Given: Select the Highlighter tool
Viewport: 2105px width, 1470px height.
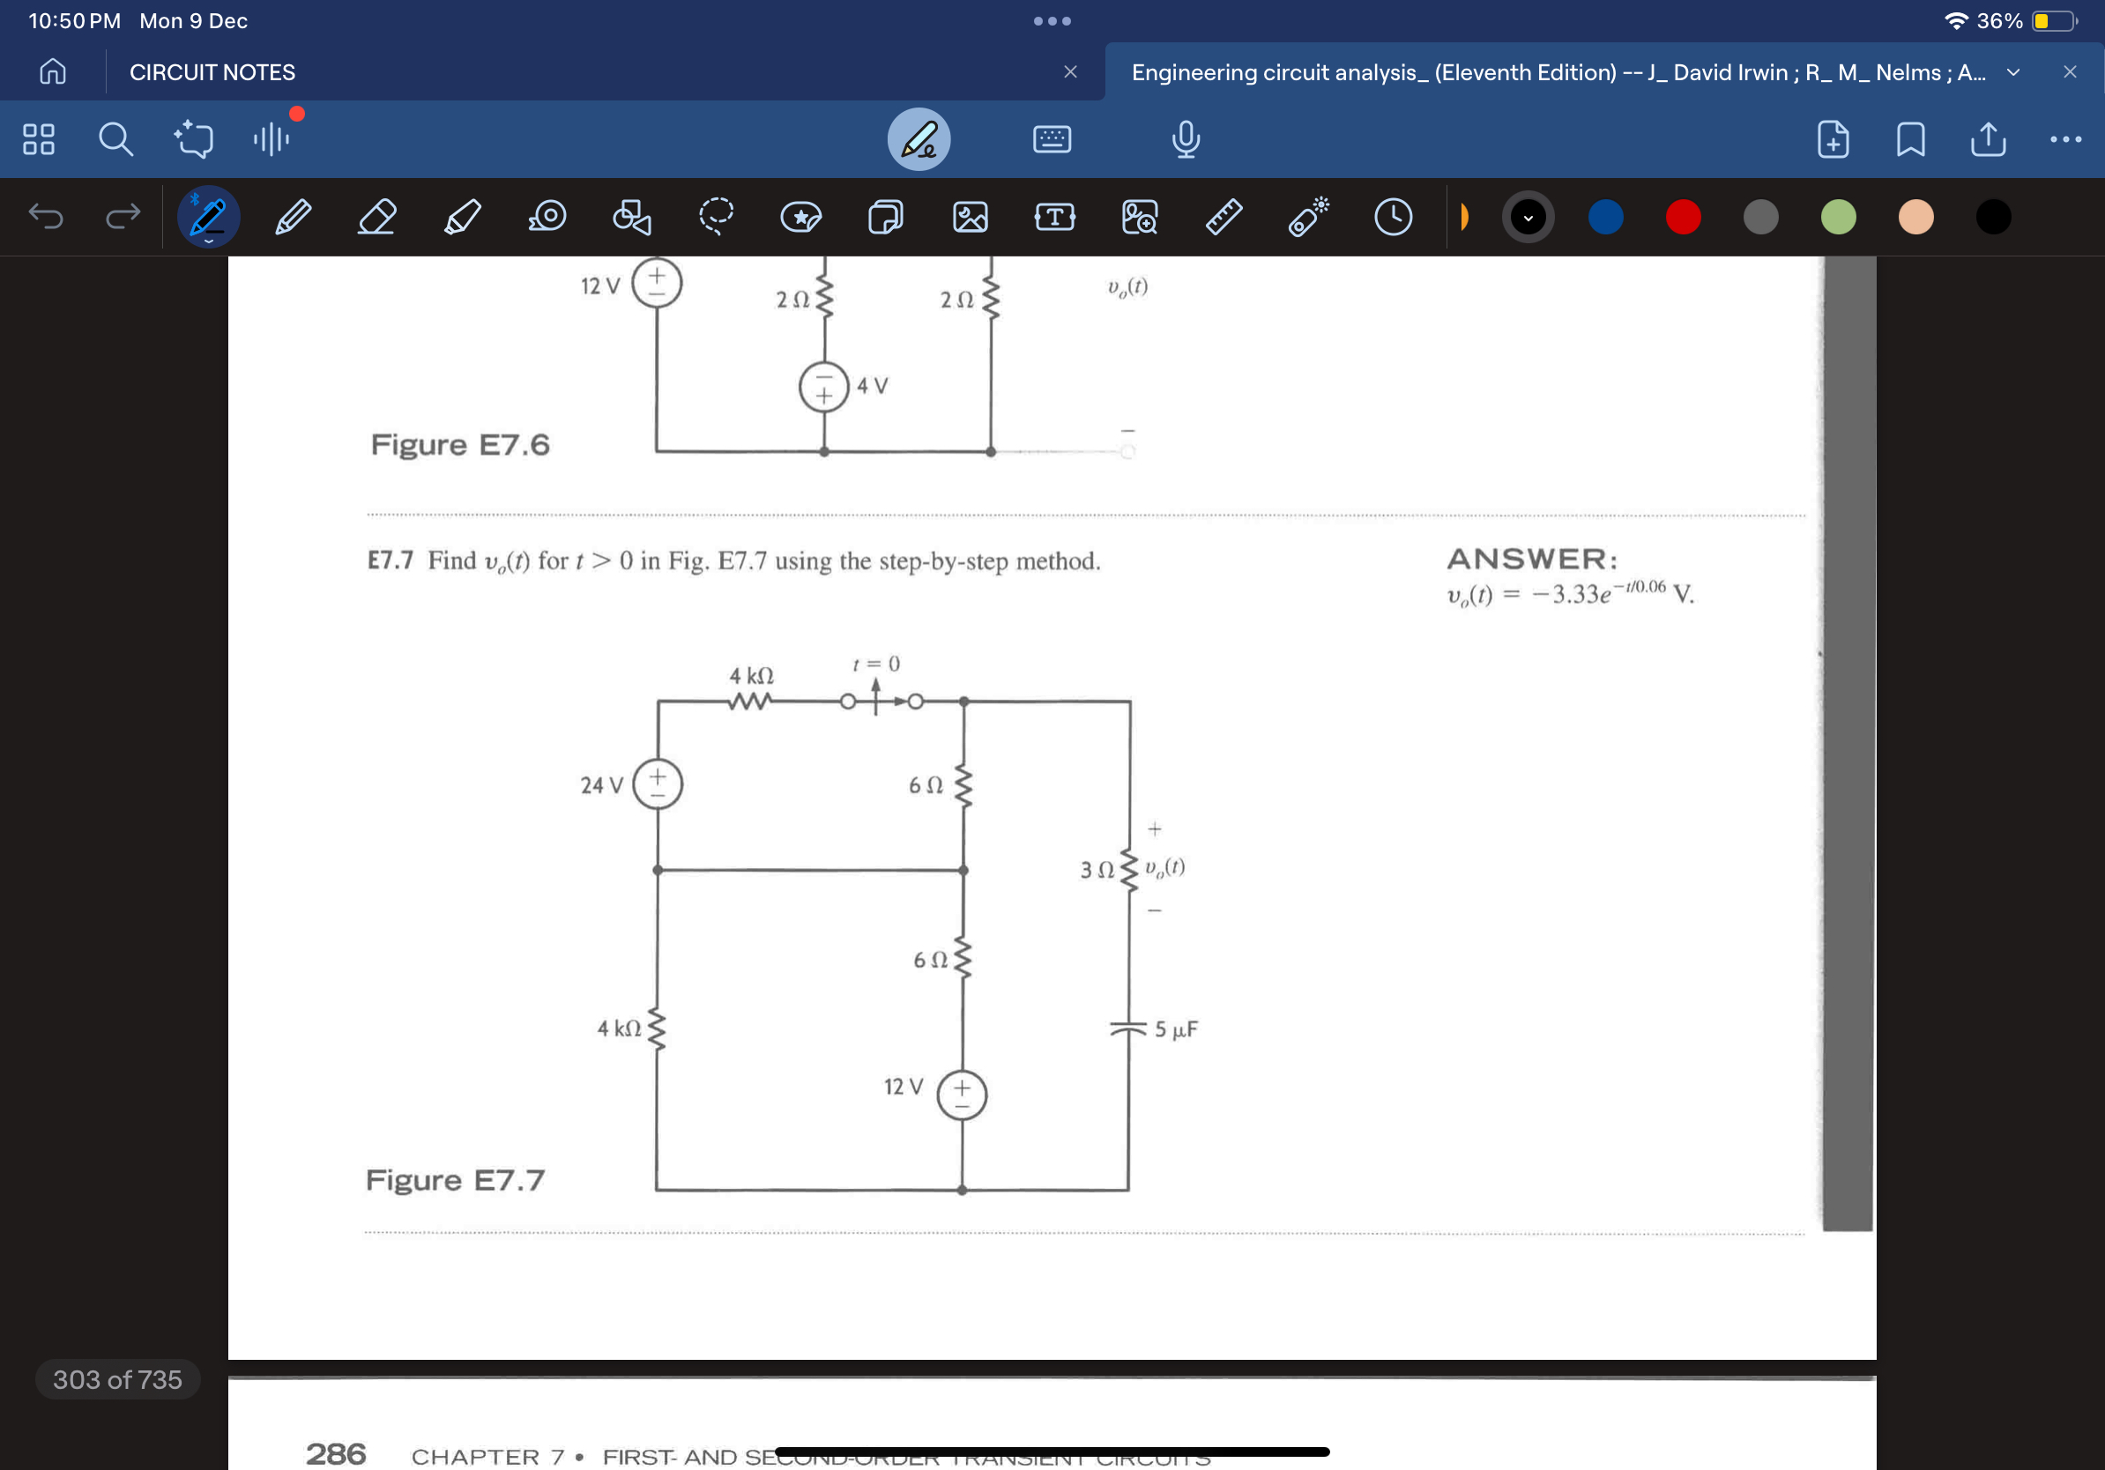Looking at the screenshot, I should (462, 216).
